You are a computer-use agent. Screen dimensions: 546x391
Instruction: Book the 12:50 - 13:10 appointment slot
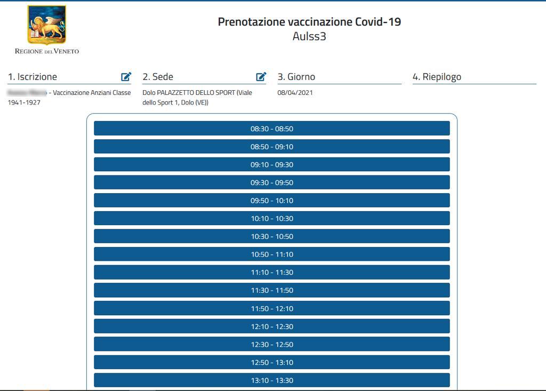point(272,362)
